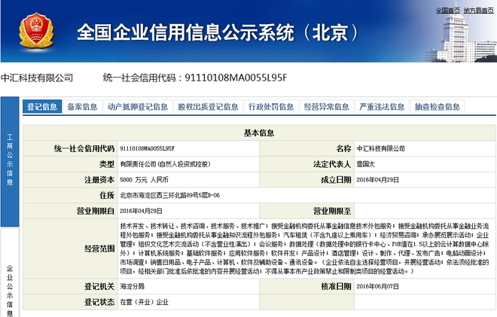Click the 住所 address value
Screen dimensions: 497x317
tap(170, 195)
